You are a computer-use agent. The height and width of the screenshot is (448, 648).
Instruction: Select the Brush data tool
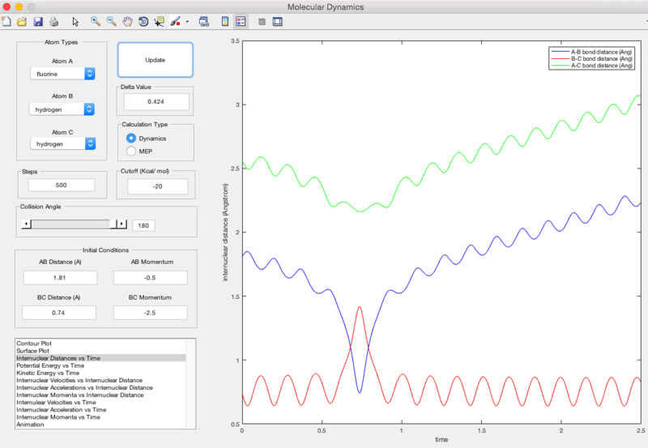175,22
